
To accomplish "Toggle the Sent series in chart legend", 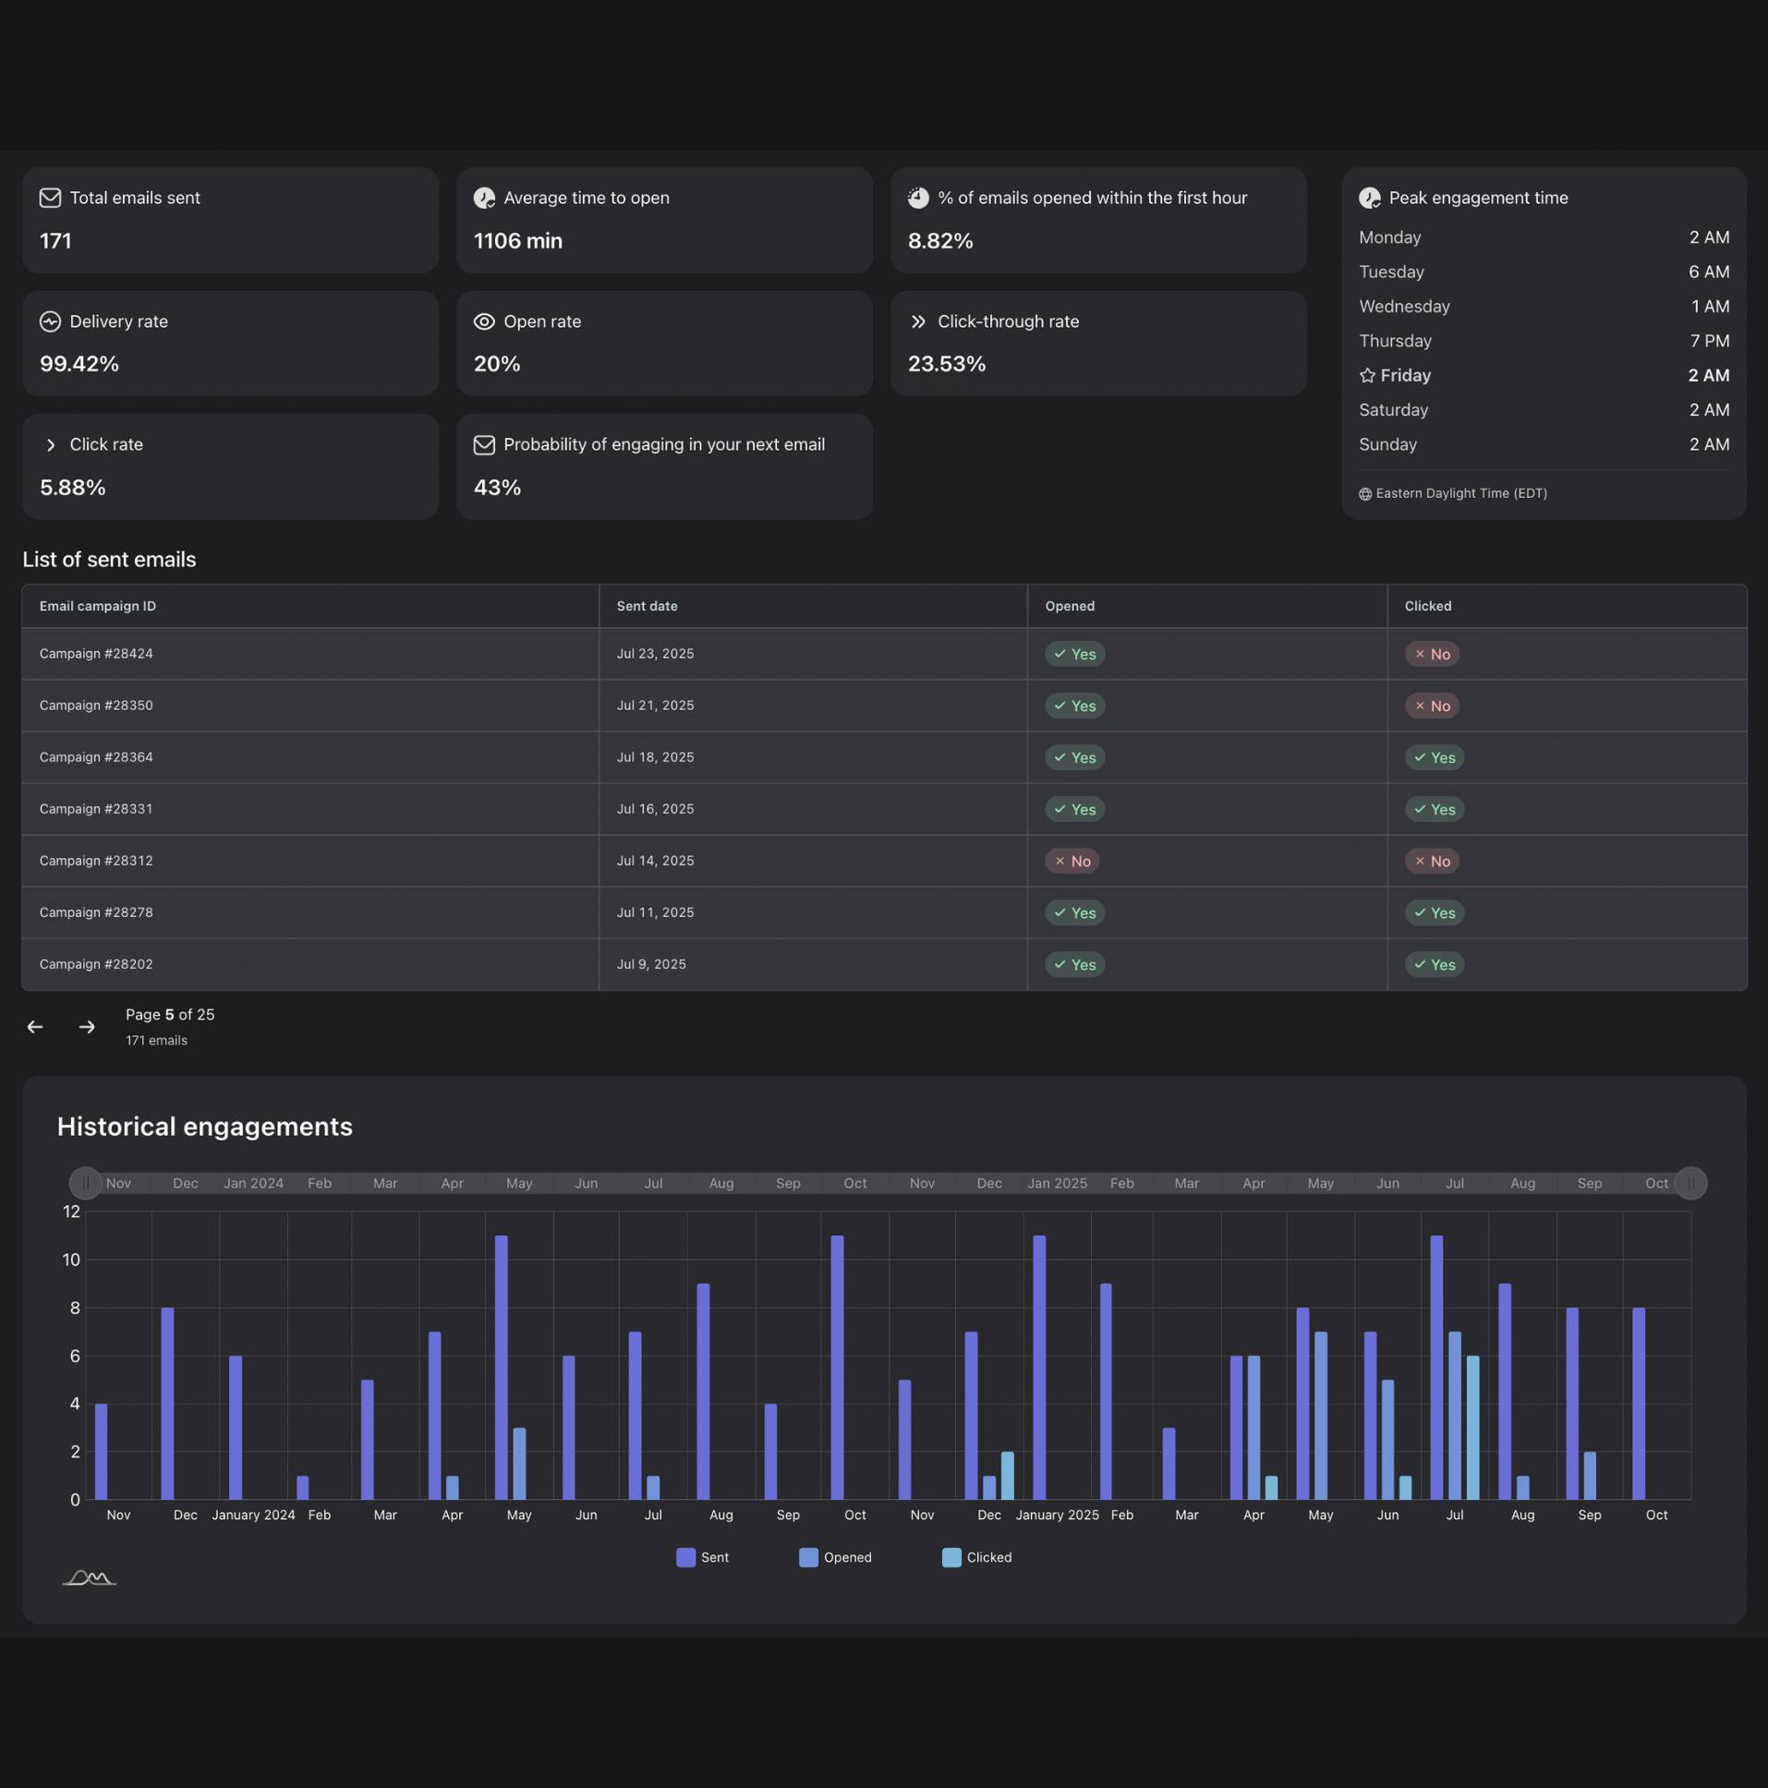I will (703, 1557).
